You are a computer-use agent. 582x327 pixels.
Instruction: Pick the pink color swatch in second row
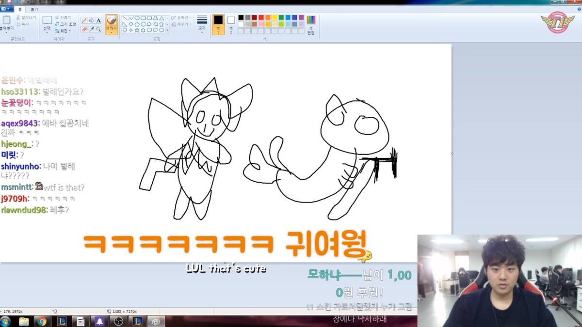[x=261, y=24]
